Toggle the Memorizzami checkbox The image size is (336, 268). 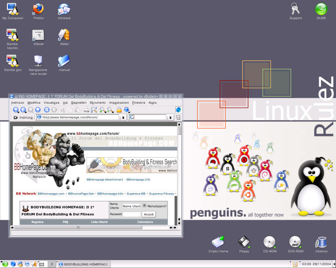(144, 206)
